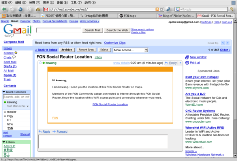Image resolution: width=237 pixels, height=161 pixels.
Task: Click the Quick Contacts search field
Action: pos(17,97)
